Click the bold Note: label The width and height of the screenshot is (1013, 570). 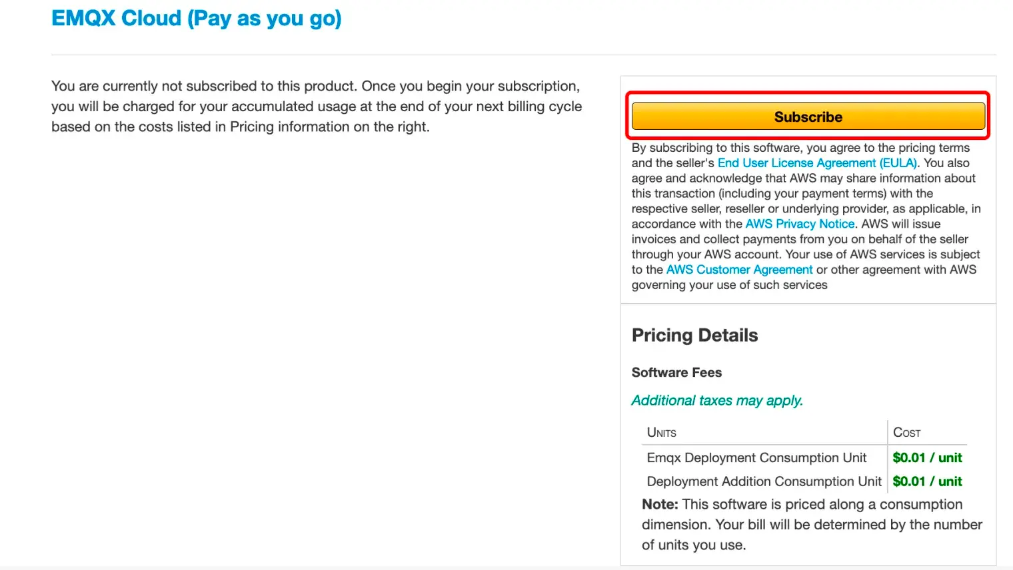[x=660, y=505]
